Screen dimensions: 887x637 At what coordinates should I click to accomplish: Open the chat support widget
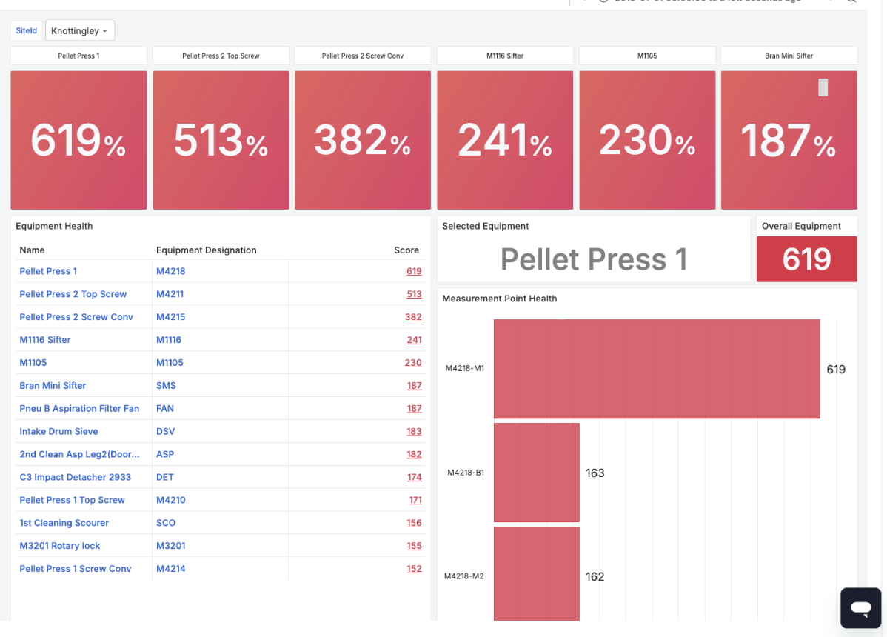click(860, 607)
